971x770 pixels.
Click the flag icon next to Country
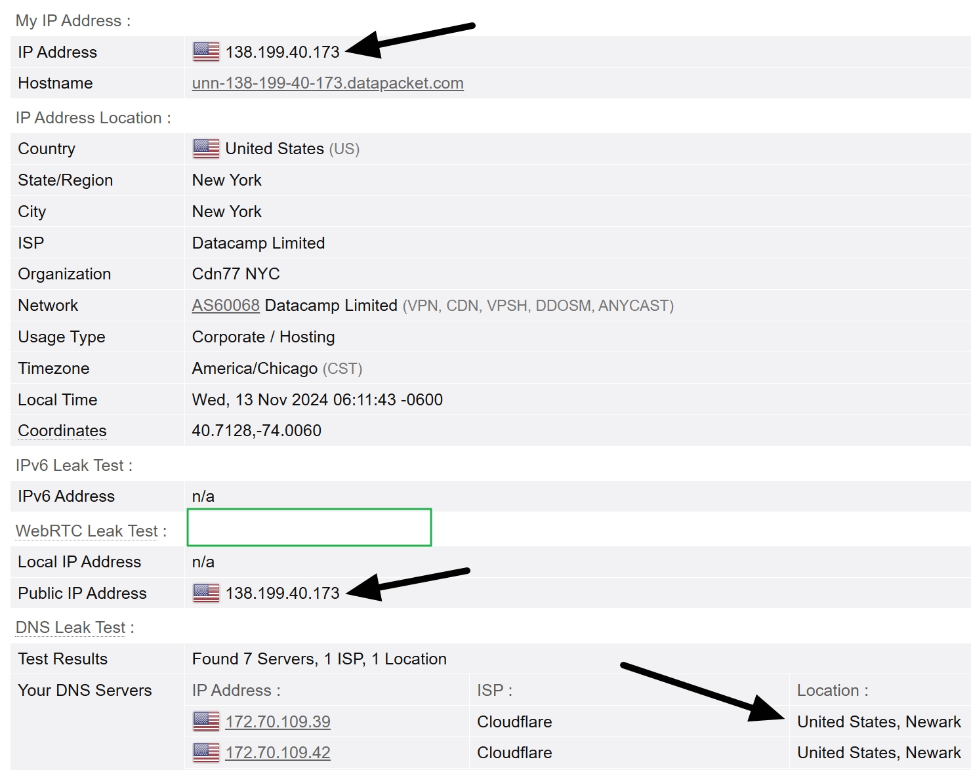tap(205, 148)
